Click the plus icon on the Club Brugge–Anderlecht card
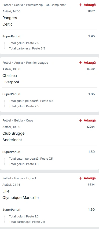Viewport: 99px width, 229px height. pyautogui.click(x=80, y=120)
